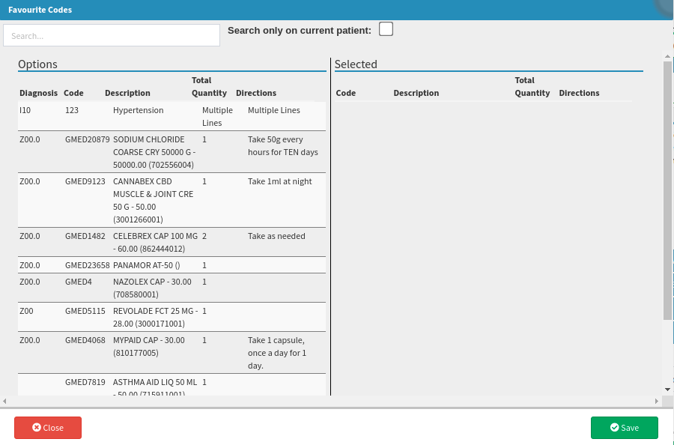
Task: Click the Diagnosis column header in Options
Action: [38, 93]
